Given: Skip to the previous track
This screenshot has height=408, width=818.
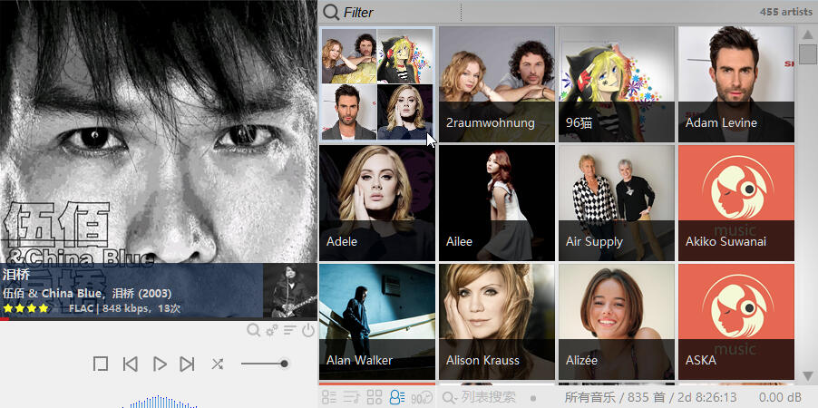Looking at the screenshot, I should click(x=130, y=364).
